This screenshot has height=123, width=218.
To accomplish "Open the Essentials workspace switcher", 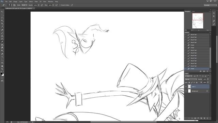I will [210, 5].
